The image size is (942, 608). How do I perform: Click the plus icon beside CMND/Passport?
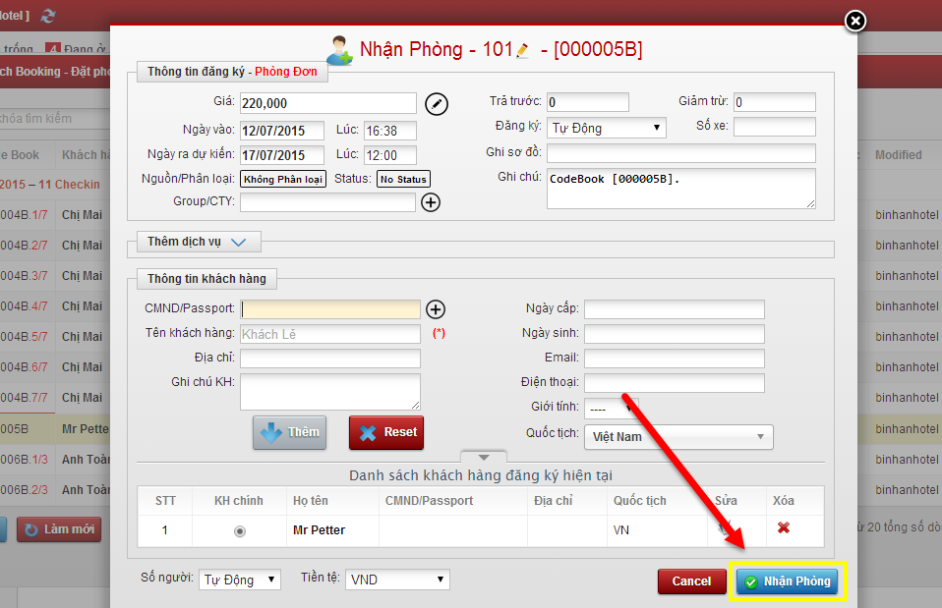click(x=436, y=309)
